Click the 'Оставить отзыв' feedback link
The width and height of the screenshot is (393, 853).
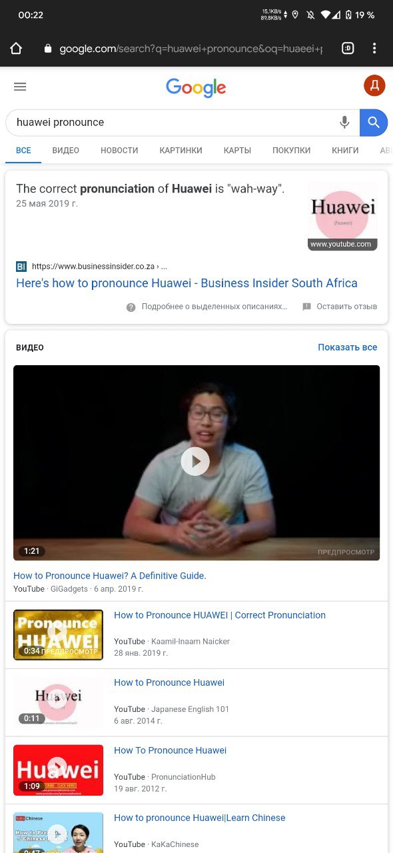(x=340, y=307)
